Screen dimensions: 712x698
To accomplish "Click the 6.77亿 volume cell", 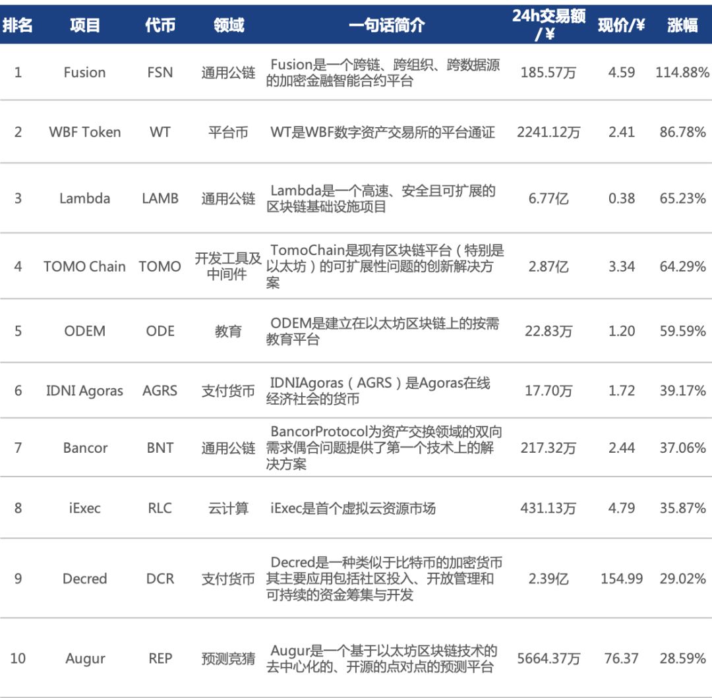I will [548, 198].
